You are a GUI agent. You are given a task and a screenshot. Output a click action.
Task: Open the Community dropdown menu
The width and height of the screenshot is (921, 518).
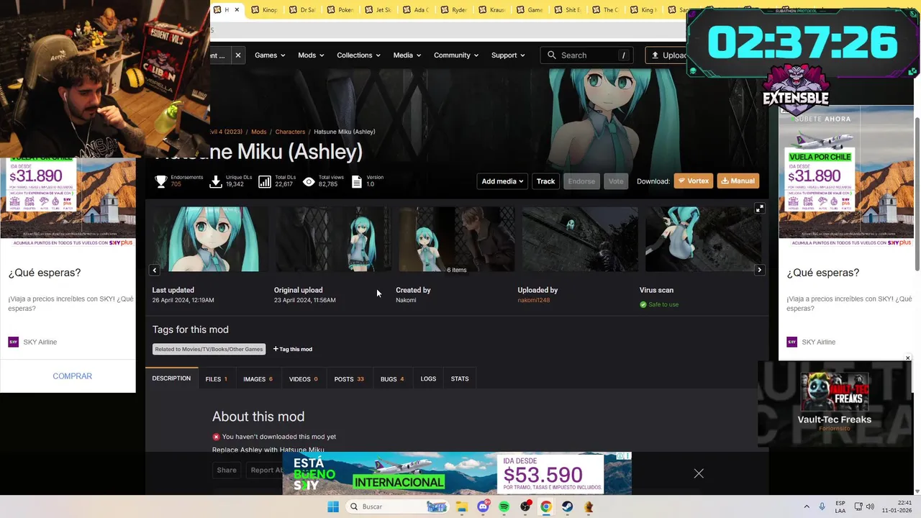[456, 55]
